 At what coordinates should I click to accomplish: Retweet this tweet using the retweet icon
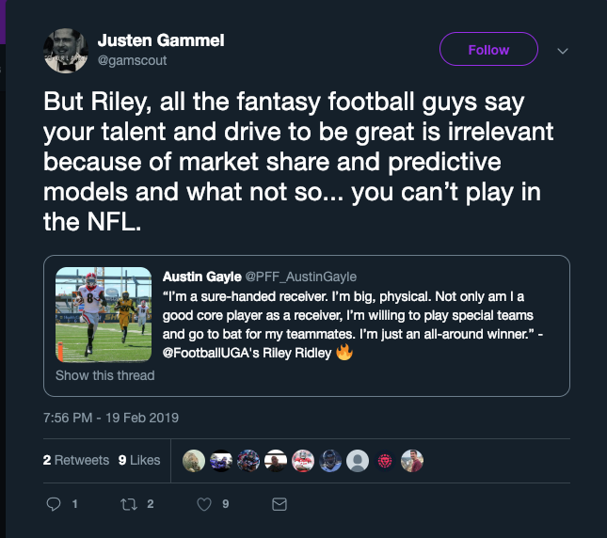point(129,505)
